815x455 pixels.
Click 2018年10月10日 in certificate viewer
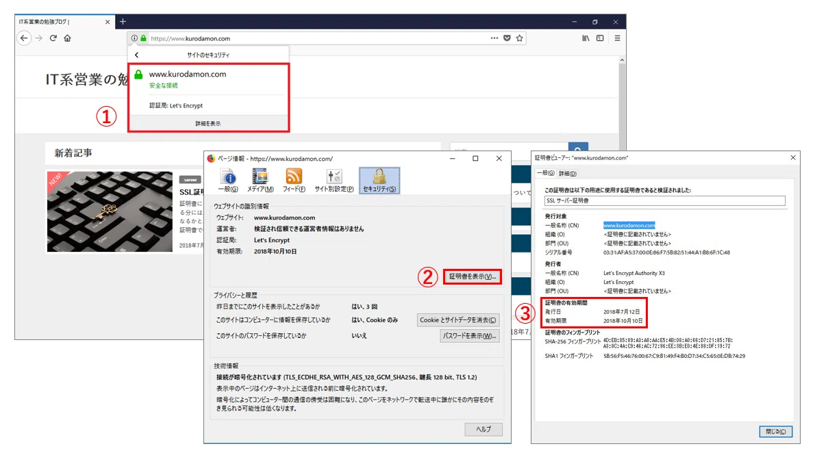click(623, 321)
